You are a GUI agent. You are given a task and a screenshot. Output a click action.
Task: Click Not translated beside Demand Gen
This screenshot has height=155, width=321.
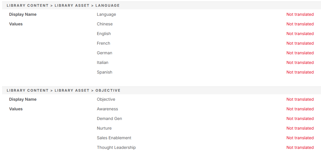300,119
